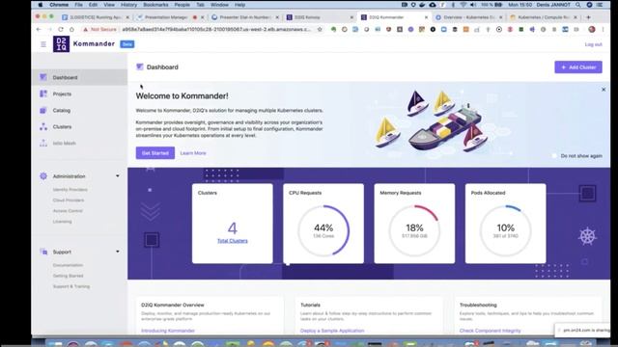Open Access Control under Administration

[68, 211]
